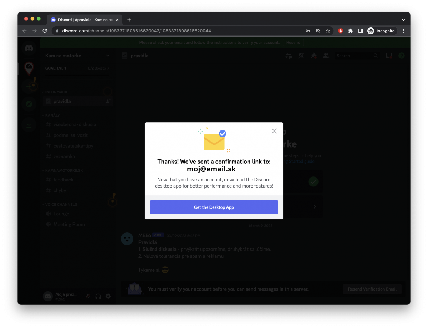Viewport: 428px width, 328px height.
Task: Click the Incognito profile indicator
Action: [x=382, y=31]
